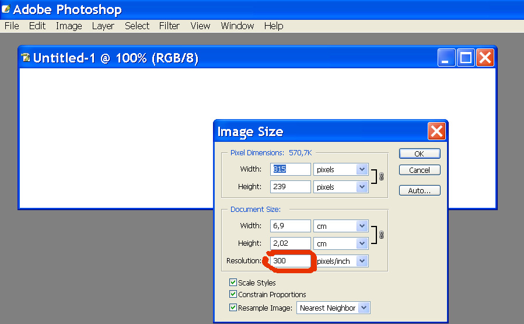524x324 pixels.
Task: Open the Window menu
Action: point(237,26)
